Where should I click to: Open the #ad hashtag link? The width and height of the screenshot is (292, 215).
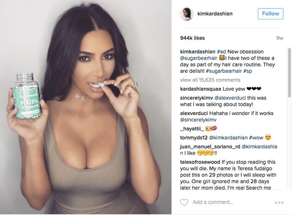[x=221, y=52]
